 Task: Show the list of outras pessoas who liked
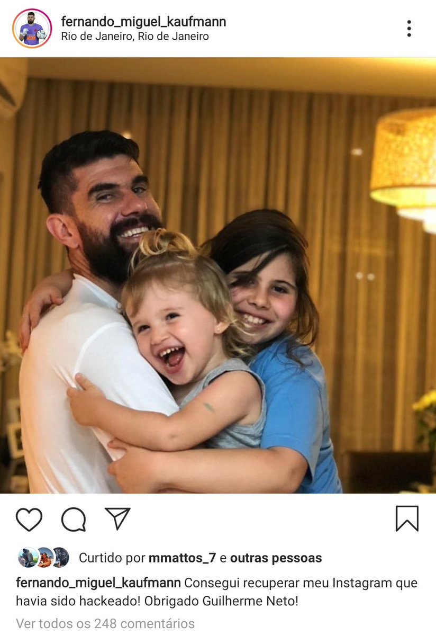[276, 558]
